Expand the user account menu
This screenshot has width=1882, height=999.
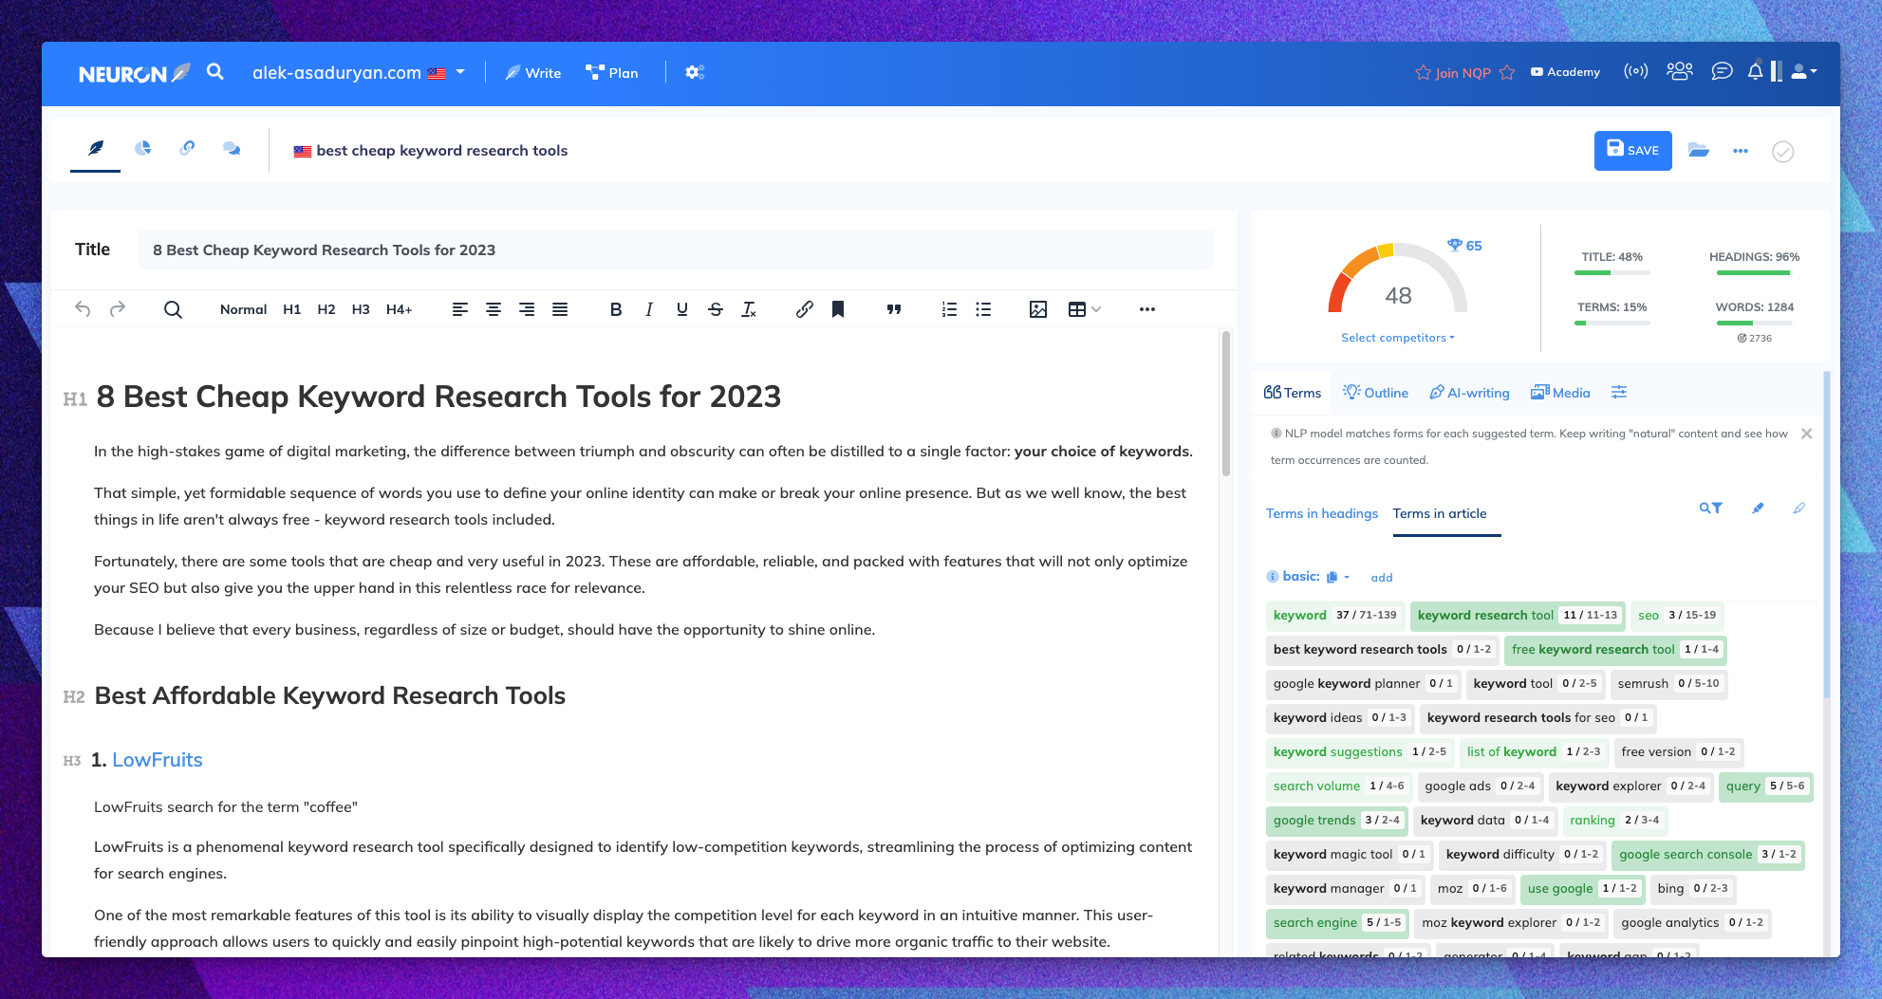[x=1803, y=71]
